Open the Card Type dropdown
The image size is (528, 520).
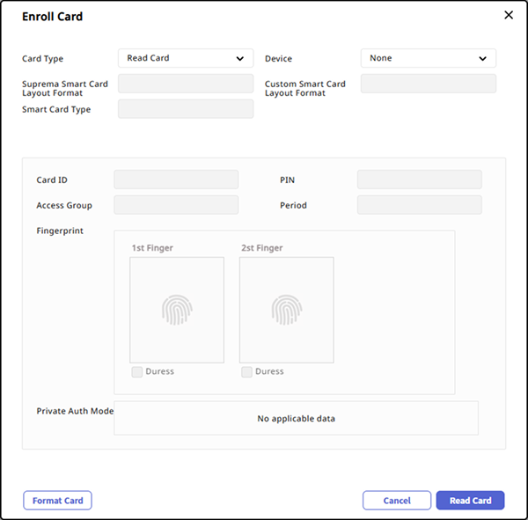click(185, 58)
